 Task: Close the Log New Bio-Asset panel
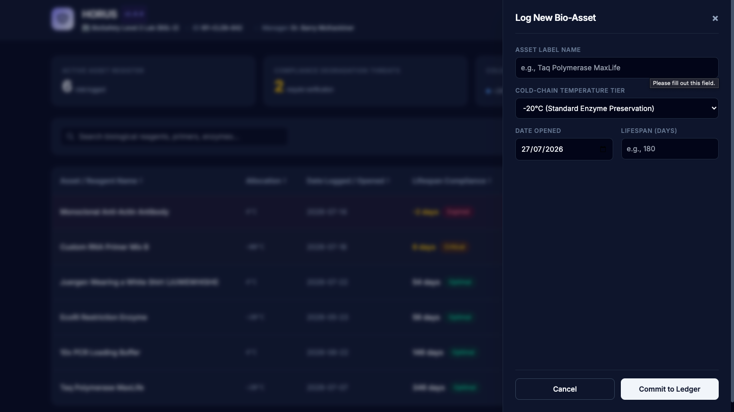715,18
